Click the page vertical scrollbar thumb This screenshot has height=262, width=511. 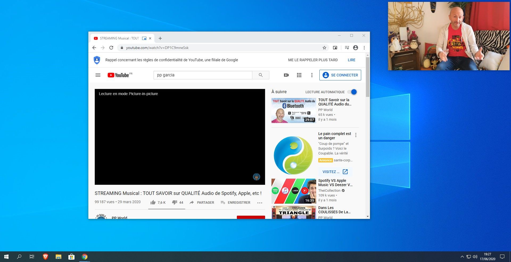click(x=368, y=77)
